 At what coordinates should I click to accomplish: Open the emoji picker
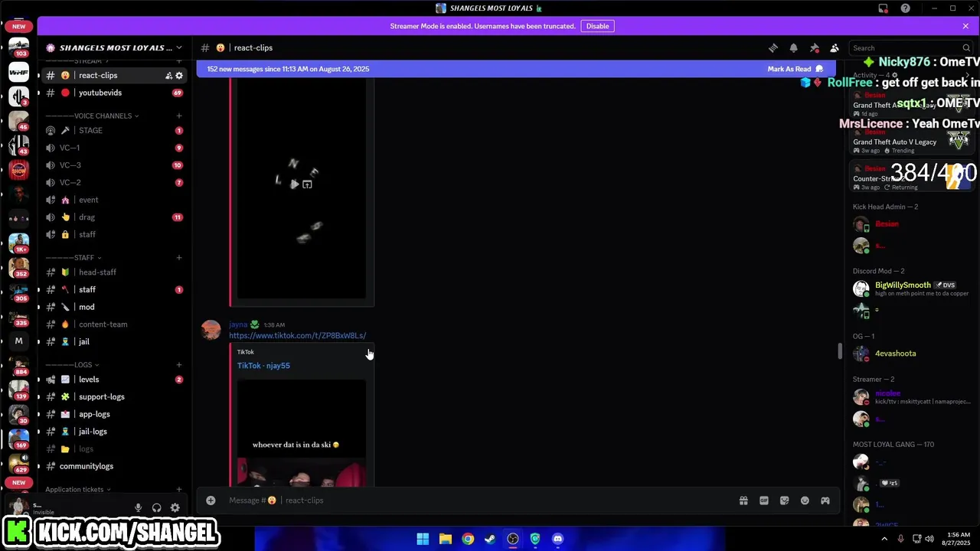pyautogui.click(x=805, y=500)
